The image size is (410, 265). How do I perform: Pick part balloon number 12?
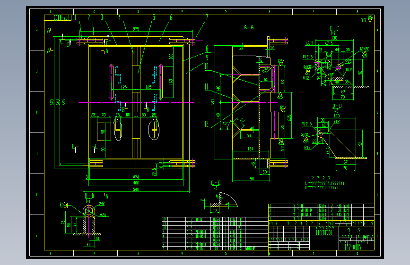pyautogui.click(x=207, y=124)
